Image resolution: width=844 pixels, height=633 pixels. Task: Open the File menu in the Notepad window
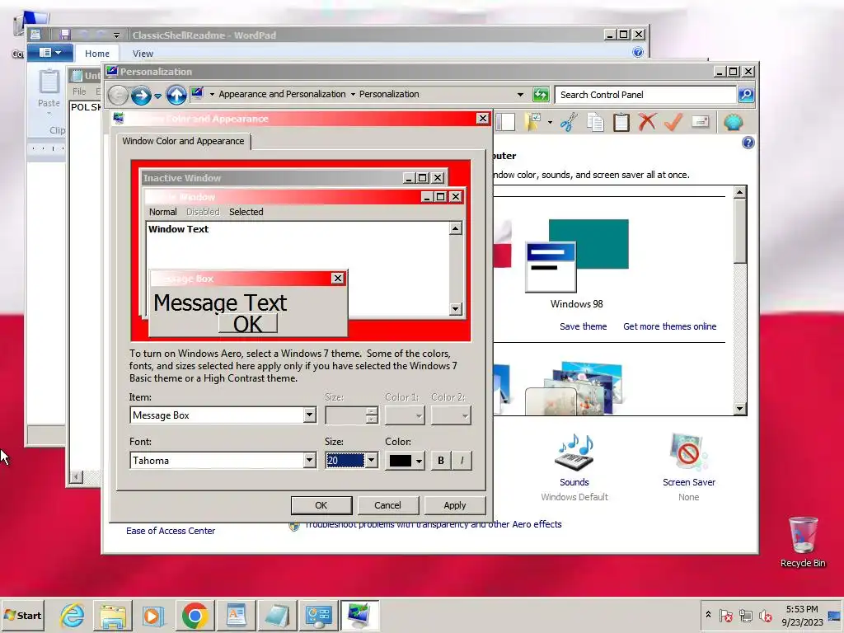click(79, 91)
